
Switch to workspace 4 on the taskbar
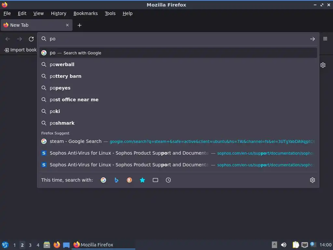point(38,245)
